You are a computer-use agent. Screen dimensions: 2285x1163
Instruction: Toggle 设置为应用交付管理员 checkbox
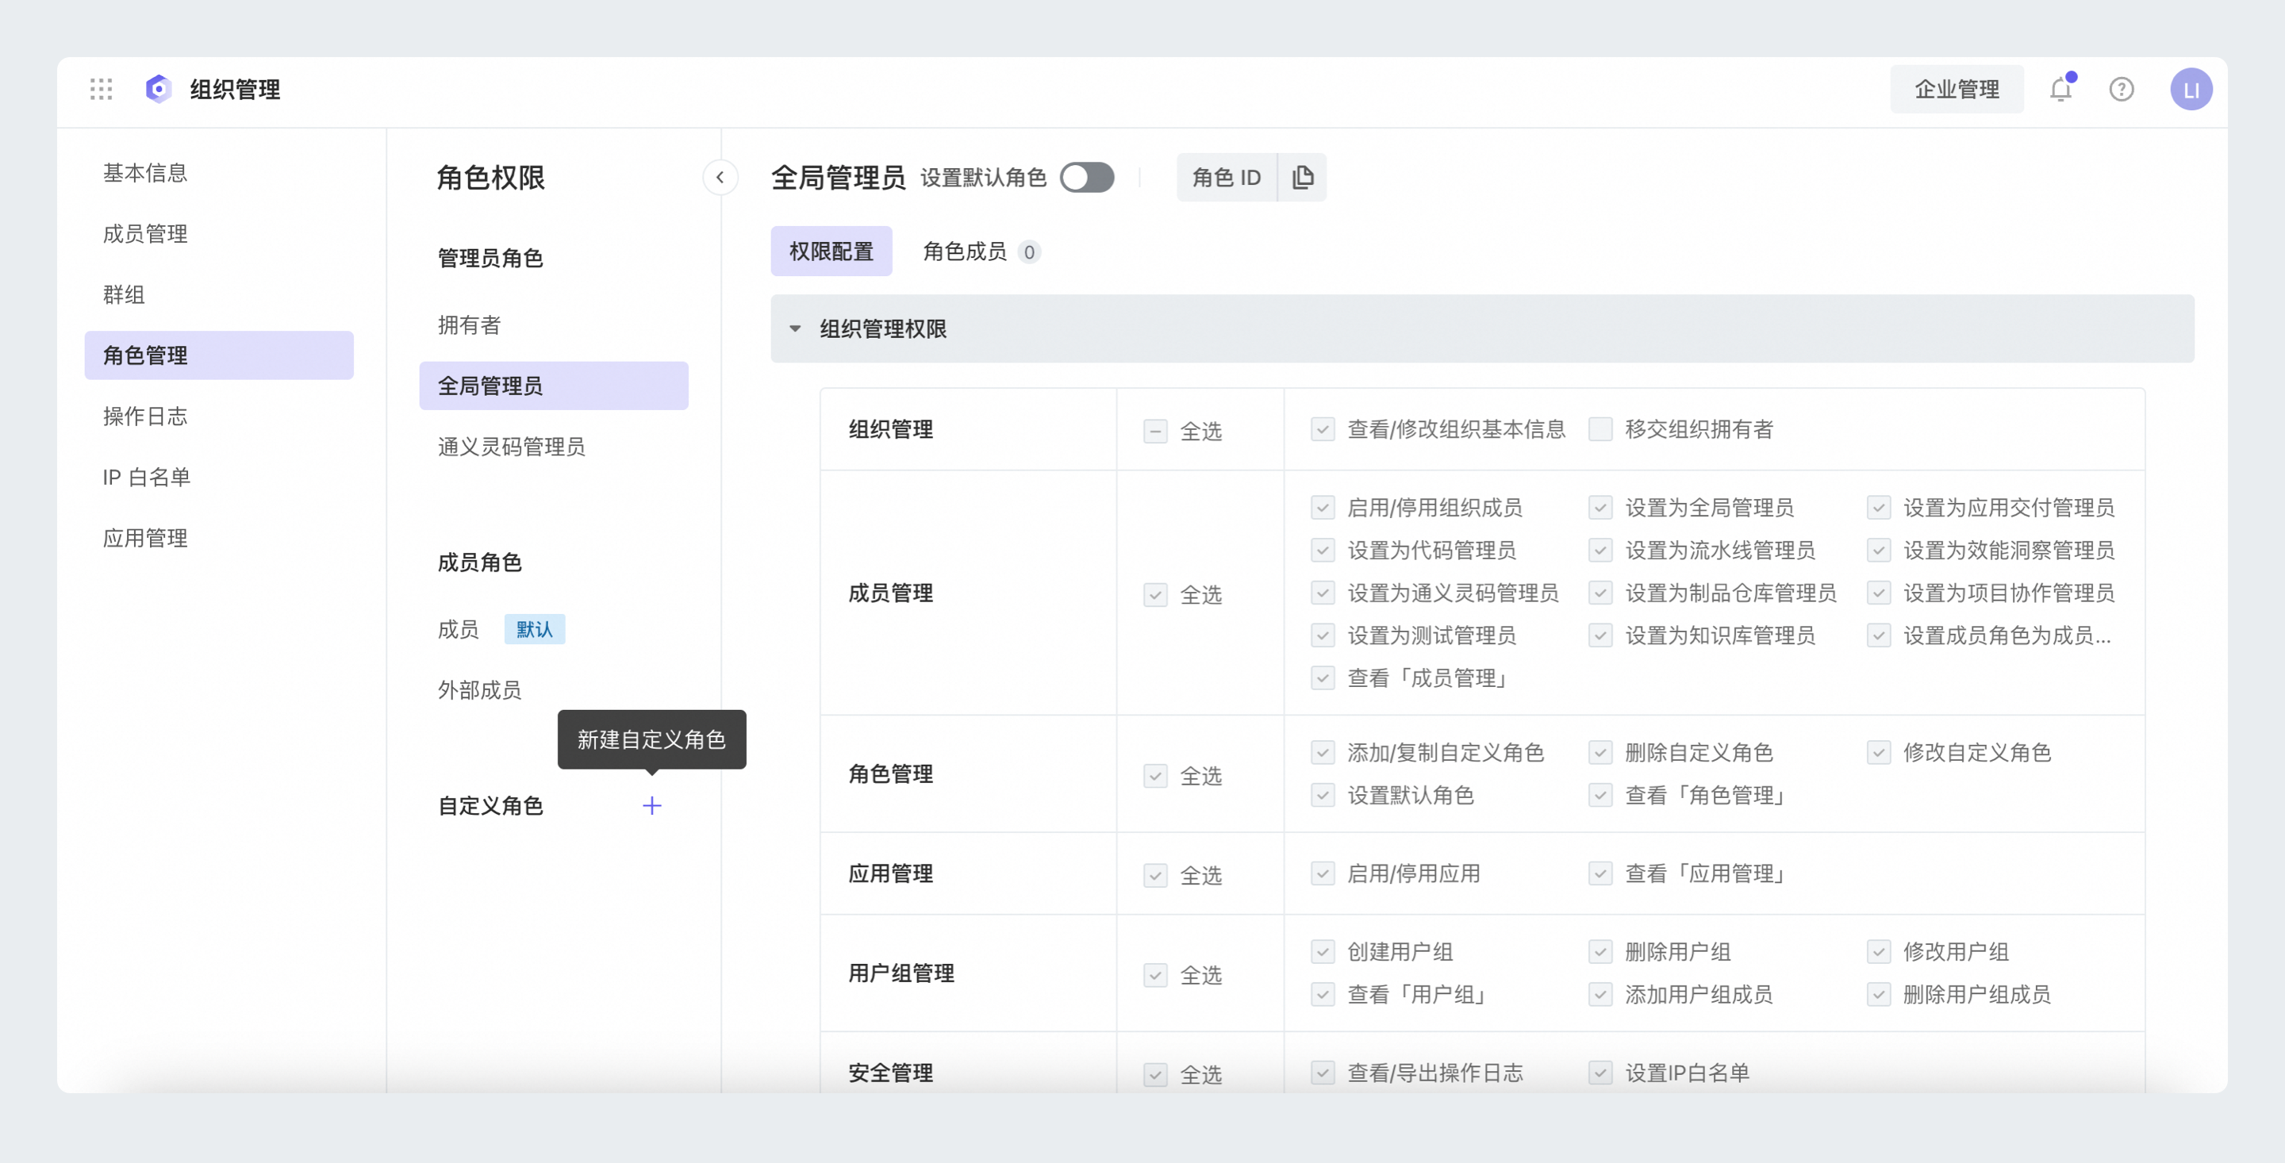tap(1879, 508)
